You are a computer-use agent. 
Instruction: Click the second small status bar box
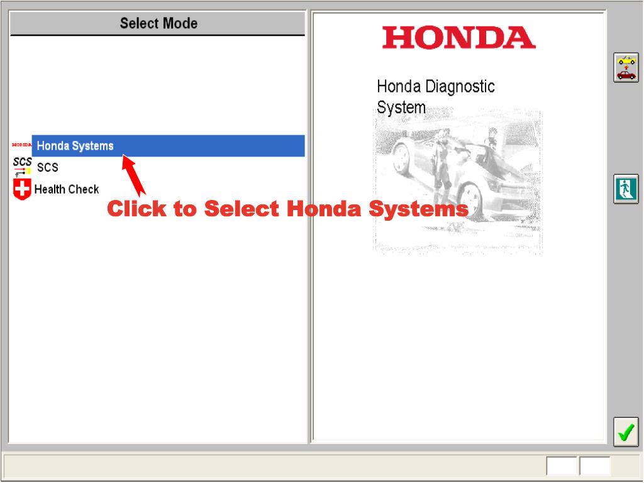[x=595, y=466]
